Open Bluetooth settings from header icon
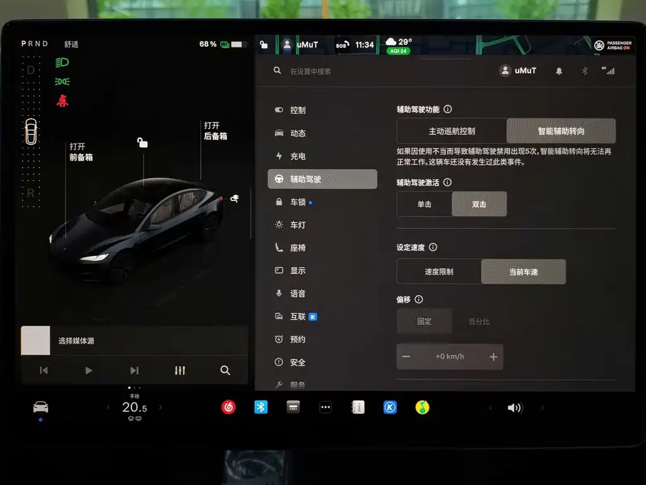The height and width of the screenshot is (485, 646). click(585, 71)
